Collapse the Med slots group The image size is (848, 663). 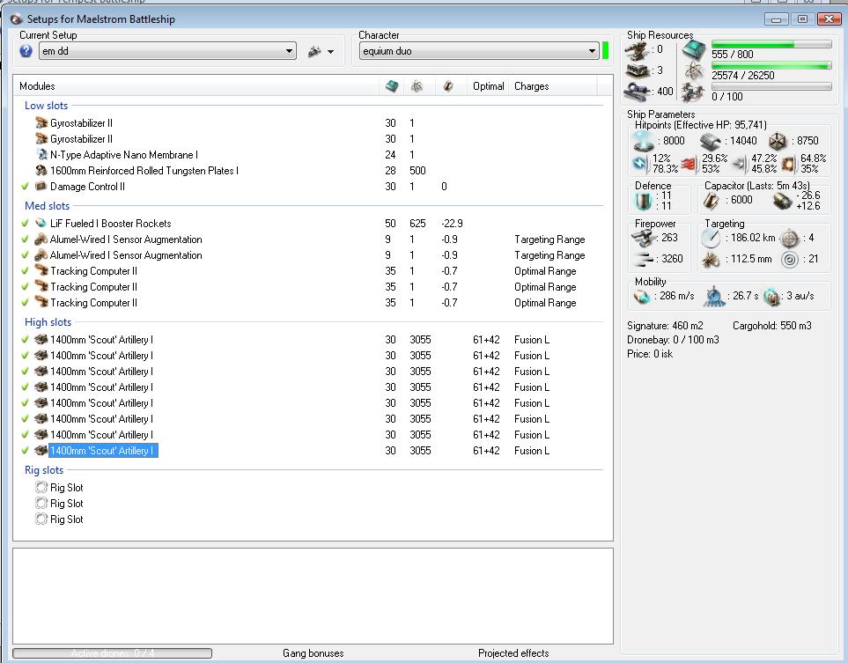point(47,206)
